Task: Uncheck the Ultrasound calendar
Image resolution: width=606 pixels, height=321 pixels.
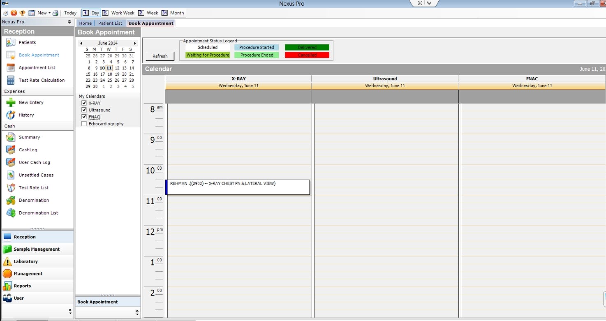Action: (84, 110)
